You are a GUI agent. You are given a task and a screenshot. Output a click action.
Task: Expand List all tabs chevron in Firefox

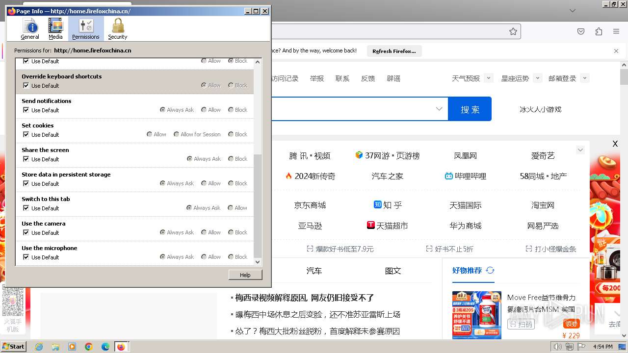coord(573,10)
